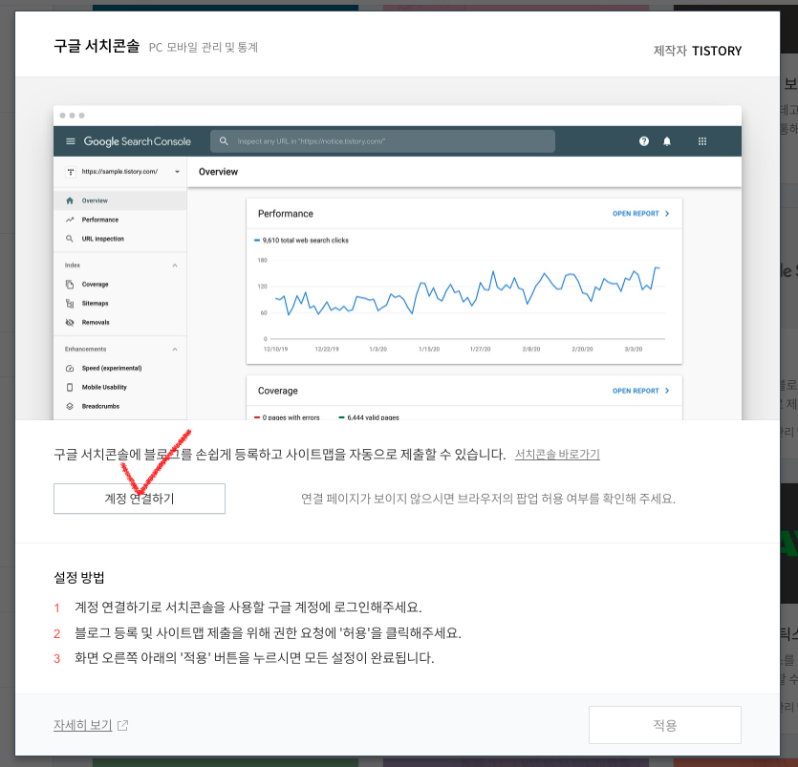This screenshot has width=798, height=767.
Task: Click the Mobile Usability phone icon
Action: pyautogui.click(x=70, y=387)
